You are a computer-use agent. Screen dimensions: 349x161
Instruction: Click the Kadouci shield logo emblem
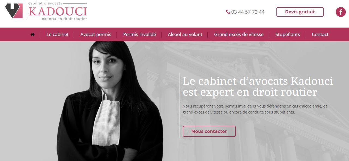pos(14,11)
